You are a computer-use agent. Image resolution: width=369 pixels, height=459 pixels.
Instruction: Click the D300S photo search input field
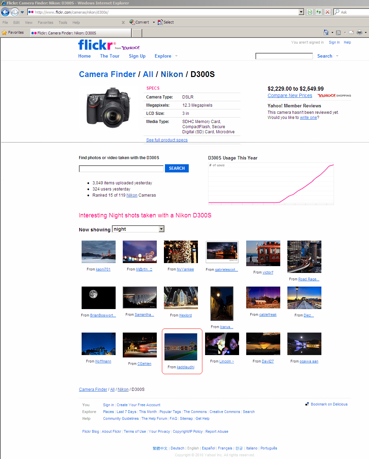pos(121,169)
